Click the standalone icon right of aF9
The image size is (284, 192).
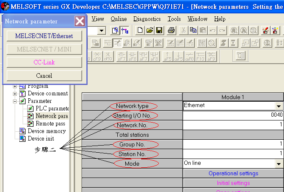(x=240, y=56)
